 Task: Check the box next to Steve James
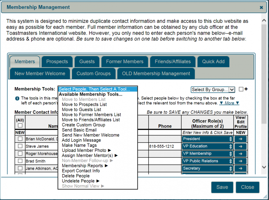20,146
